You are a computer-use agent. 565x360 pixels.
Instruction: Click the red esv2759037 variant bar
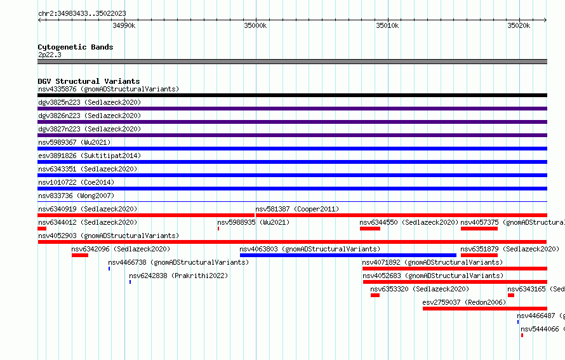[x=485, y=309]
